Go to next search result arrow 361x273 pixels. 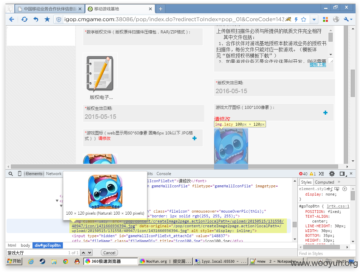(x=90, y=253)
